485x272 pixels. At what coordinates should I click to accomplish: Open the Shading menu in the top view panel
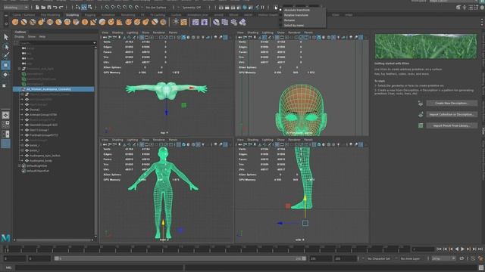(117, 32)
